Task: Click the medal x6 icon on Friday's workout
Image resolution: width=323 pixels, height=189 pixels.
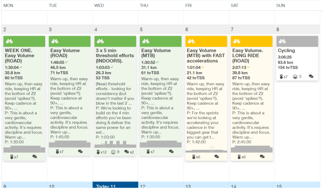Action: coord(194,157)
